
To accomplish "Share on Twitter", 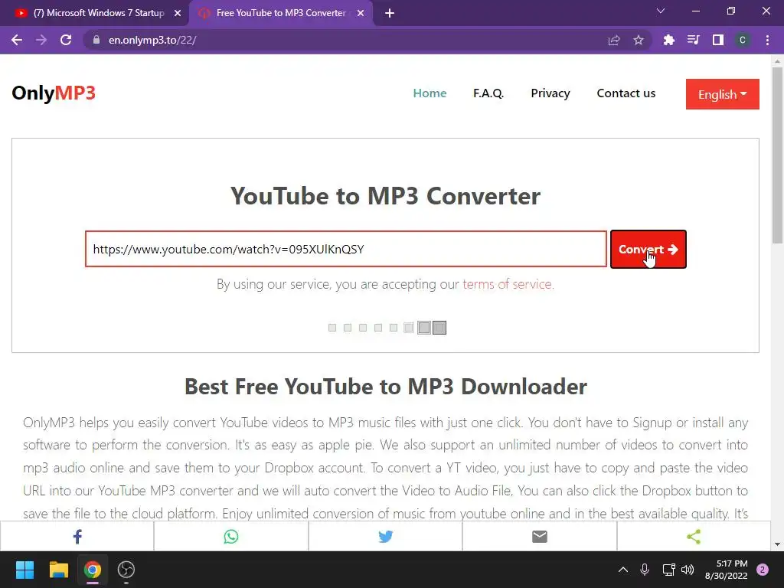I will pyautogui.click(x=385, y=537).
